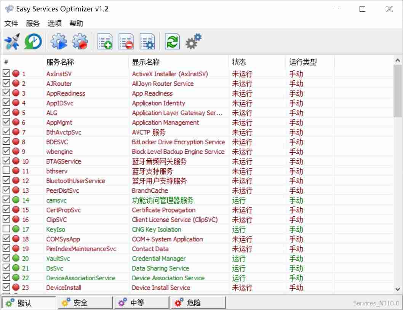Click the green clock restore icon
Image resolution: width=403 pixels, height=310 pixels.
tap(33, 42)
